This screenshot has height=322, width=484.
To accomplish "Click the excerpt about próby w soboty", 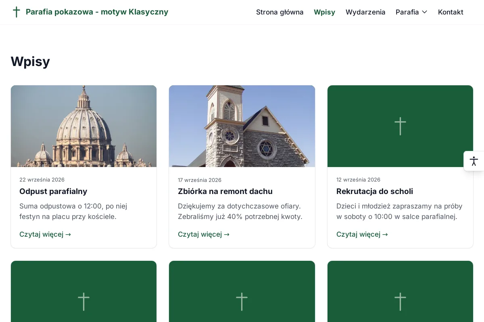I will [x=399, y=211].
